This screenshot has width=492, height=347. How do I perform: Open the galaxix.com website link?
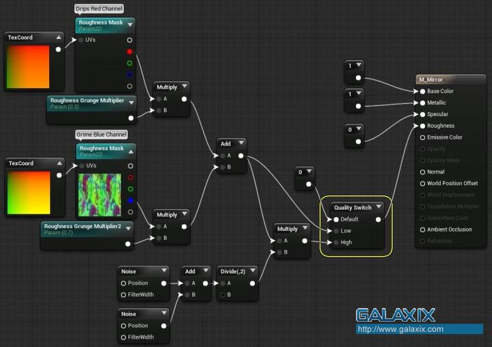pyautogui.click(x=400, y=329)
